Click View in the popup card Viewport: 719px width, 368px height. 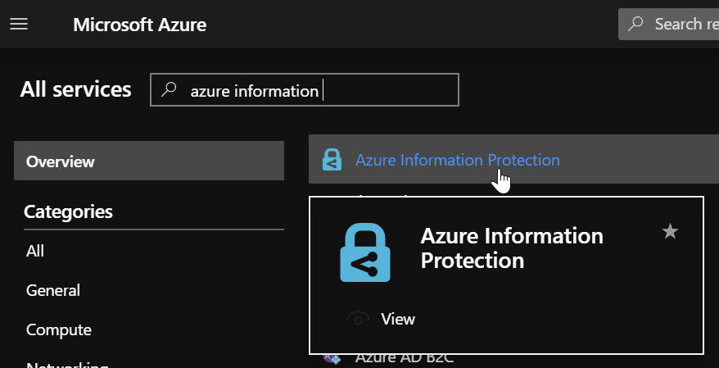[x=398, y=319]
